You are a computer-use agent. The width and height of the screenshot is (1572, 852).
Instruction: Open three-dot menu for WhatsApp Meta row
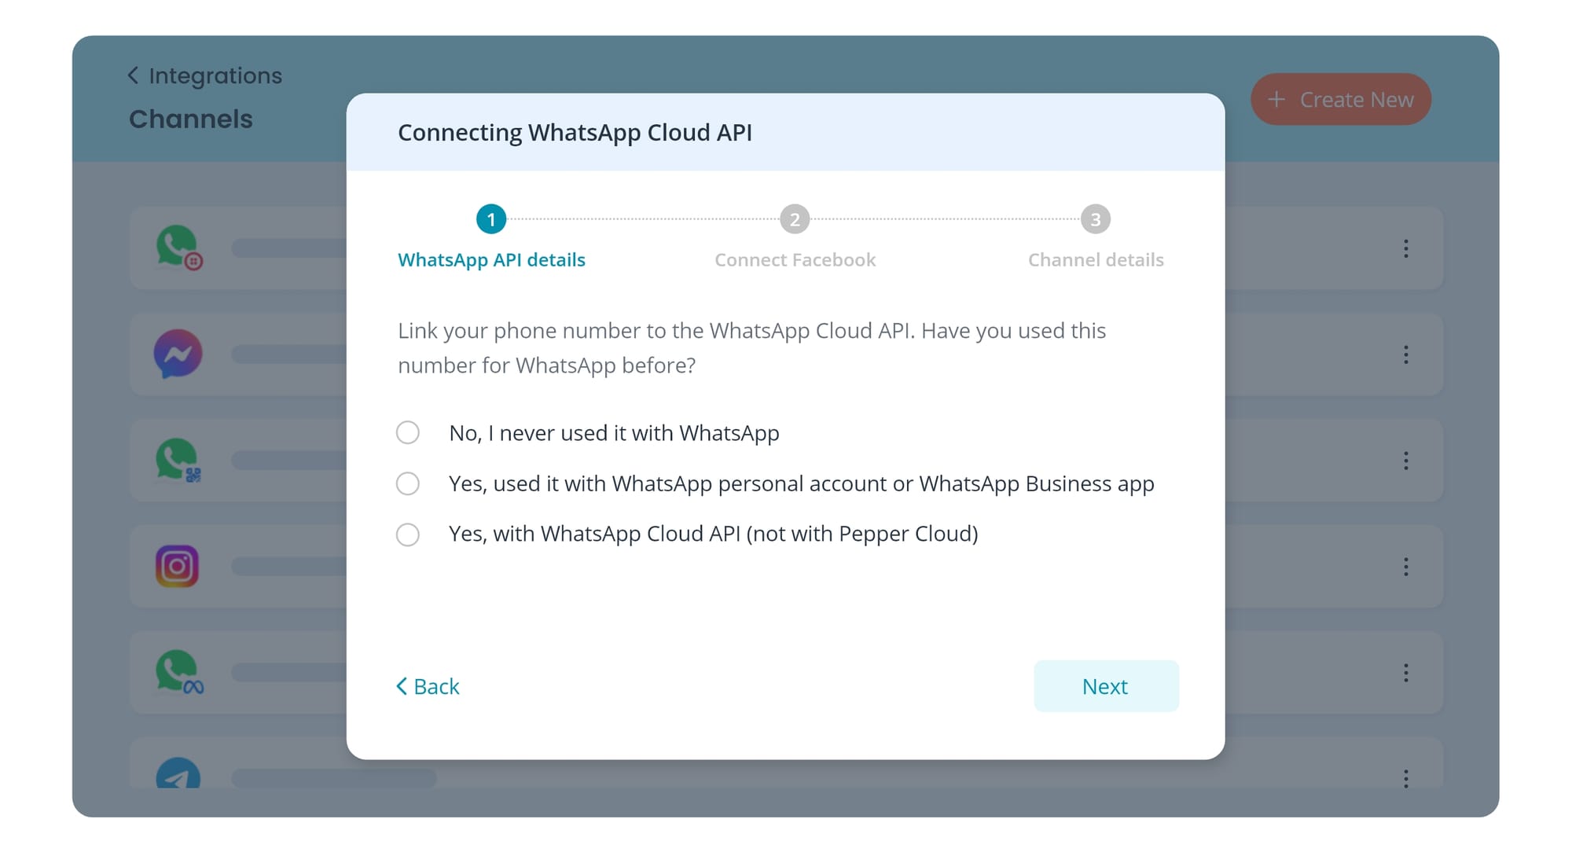click(x=1405, y=673)
